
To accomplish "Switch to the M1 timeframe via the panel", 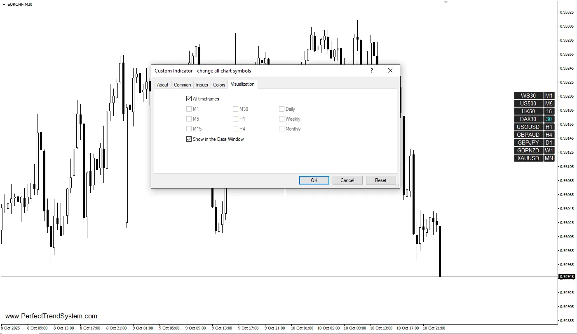I will pos(549,96).
